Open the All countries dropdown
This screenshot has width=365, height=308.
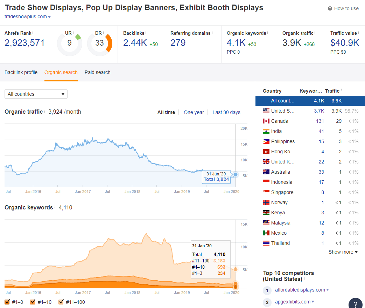[36, 94]
